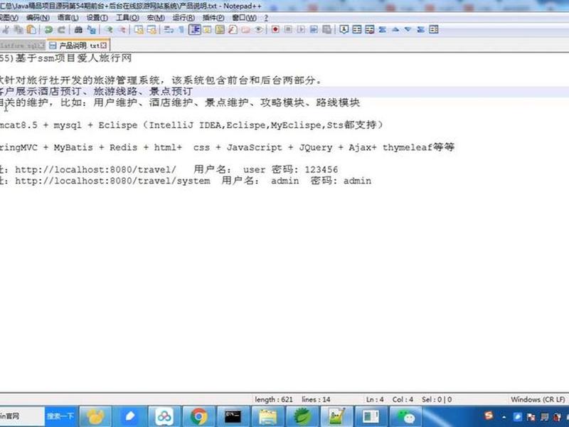Screen dimensions: 569x427
Task: Click the playback macro icon
Action: click(x=301, y=30)
